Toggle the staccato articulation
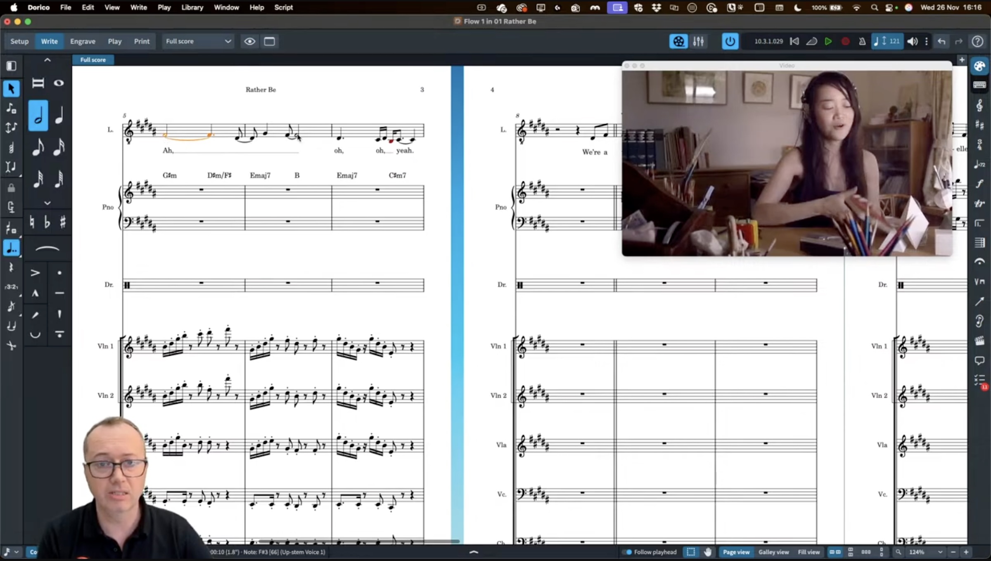This screenshot has height=561, width=991. (60, 272)
